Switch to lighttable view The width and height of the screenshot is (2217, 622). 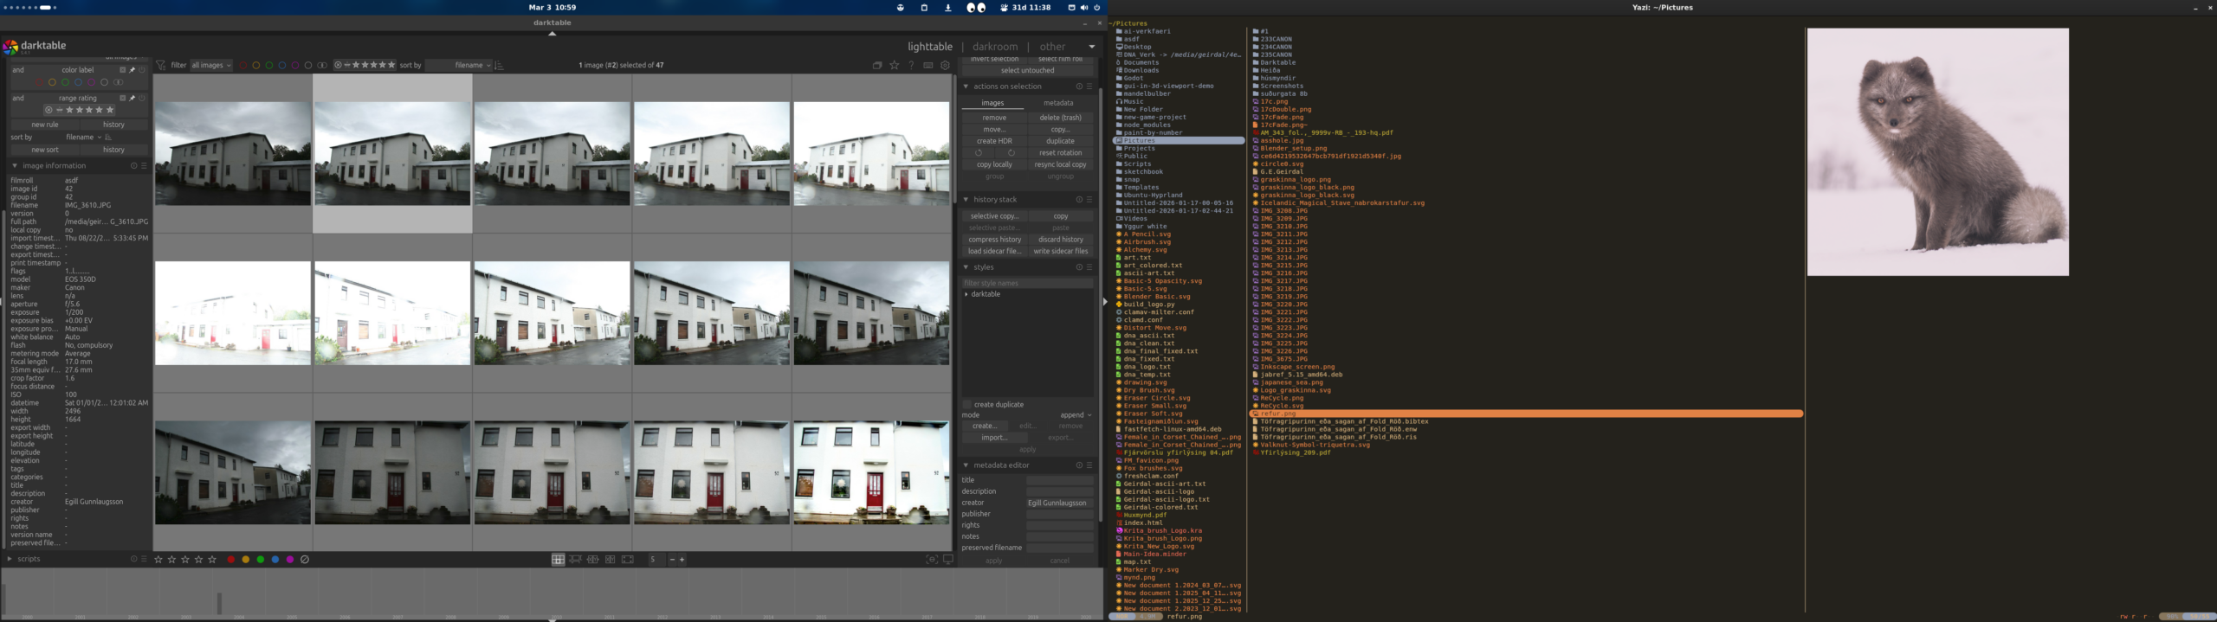click(x=930, y=47)
